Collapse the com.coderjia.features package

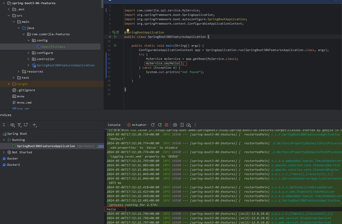(x=24, y=34)
